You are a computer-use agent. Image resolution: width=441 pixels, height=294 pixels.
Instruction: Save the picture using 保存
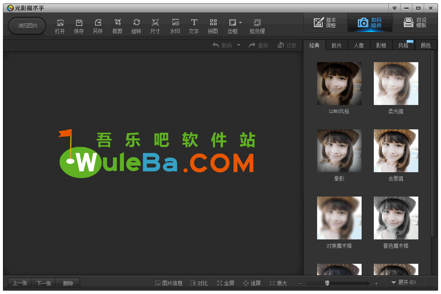pyautogui.click(x=79, y=26)
